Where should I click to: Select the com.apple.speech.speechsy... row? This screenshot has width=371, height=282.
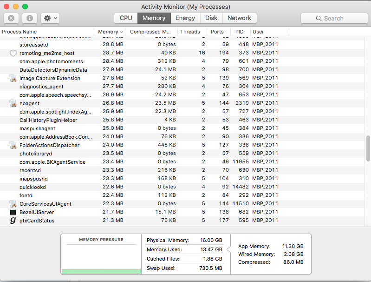point(182,95)
